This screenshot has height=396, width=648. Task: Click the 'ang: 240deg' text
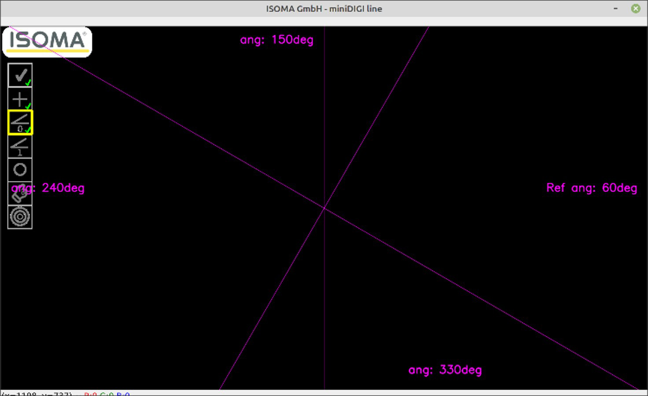48,188
